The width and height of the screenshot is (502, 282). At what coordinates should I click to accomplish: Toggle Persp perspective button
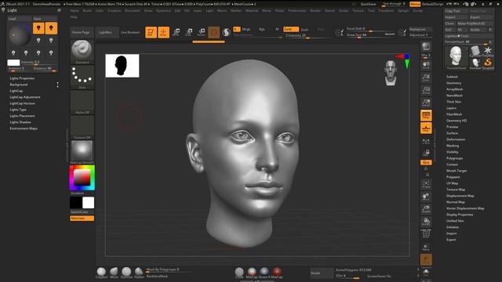click(x=426, y=115)
